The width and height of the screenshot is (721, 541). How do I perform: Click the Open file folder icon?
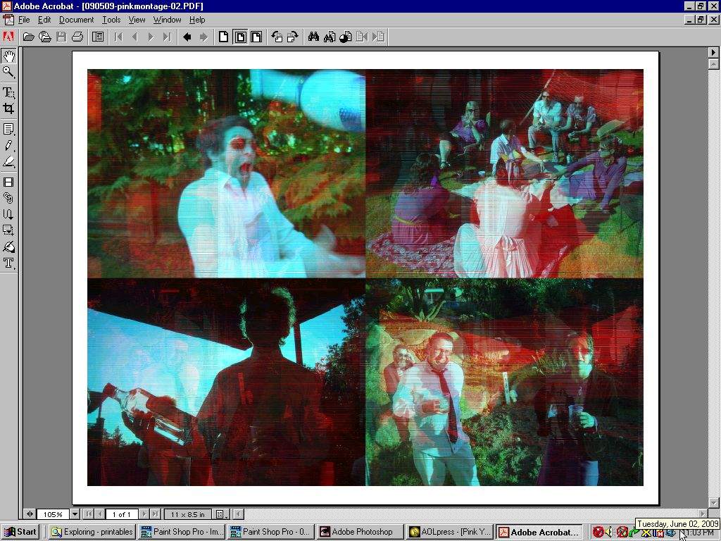[x=28, y=37]
